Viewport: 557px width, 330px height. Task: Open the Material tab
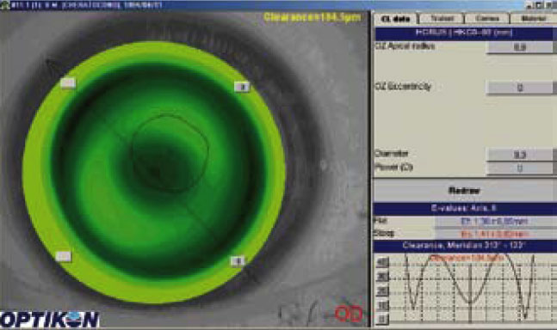(534, 18)
